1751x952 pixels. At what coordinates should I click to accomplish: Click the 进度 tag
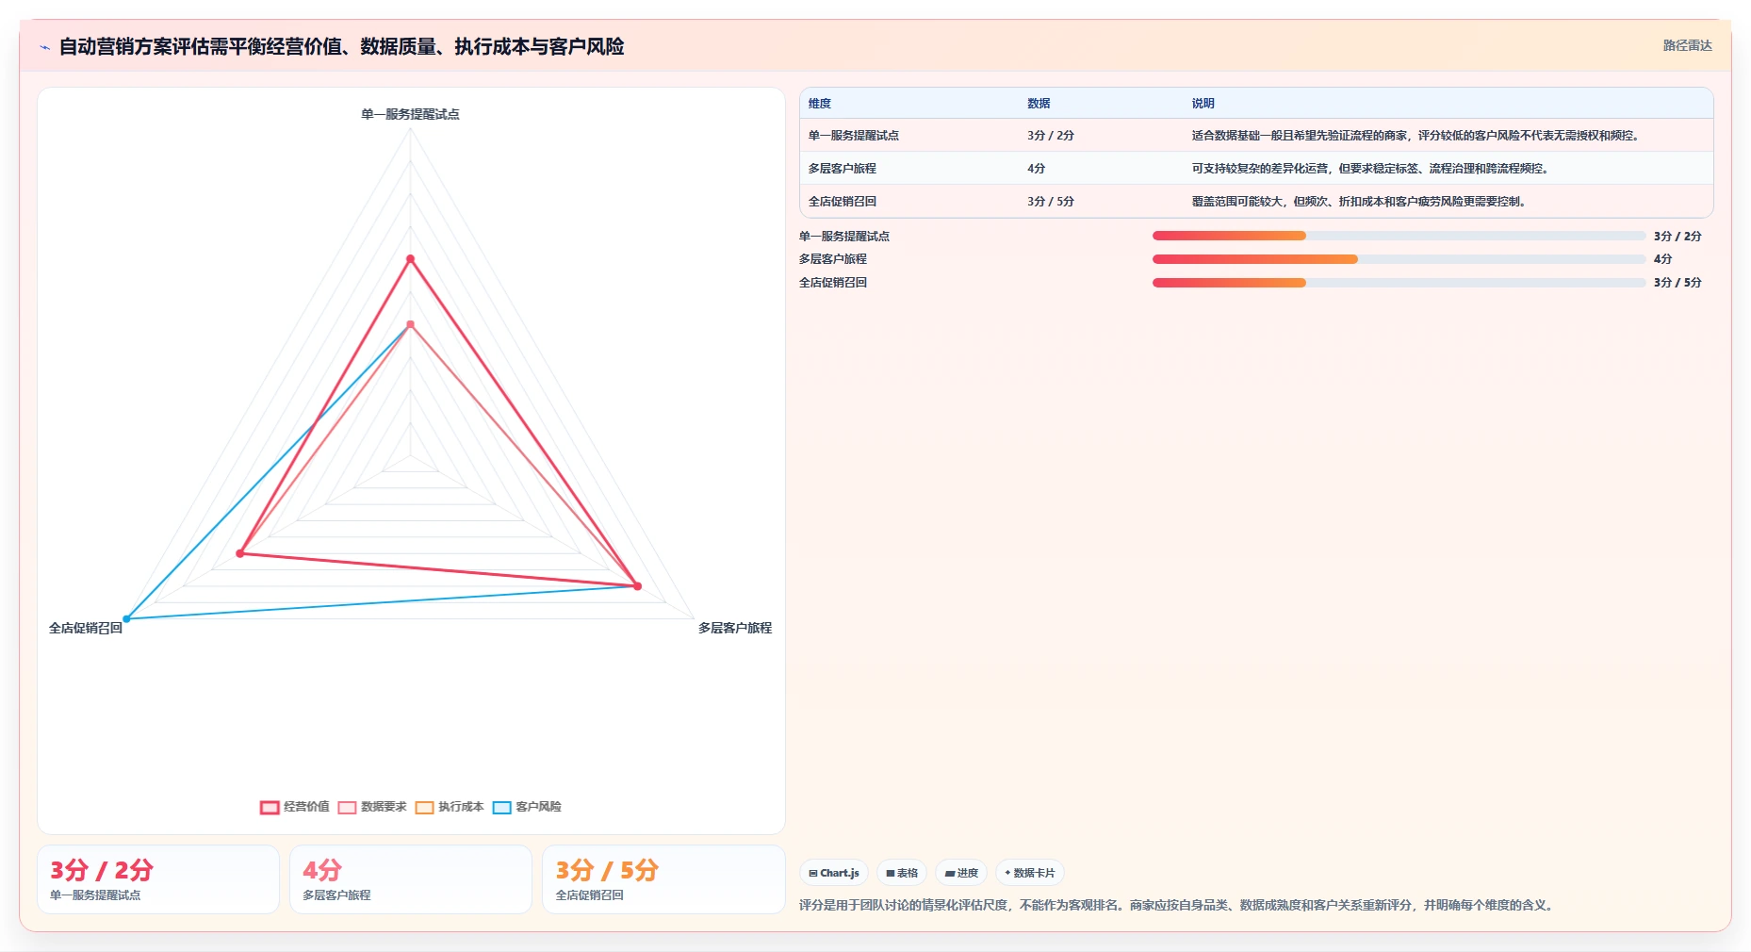coord(961,873)
